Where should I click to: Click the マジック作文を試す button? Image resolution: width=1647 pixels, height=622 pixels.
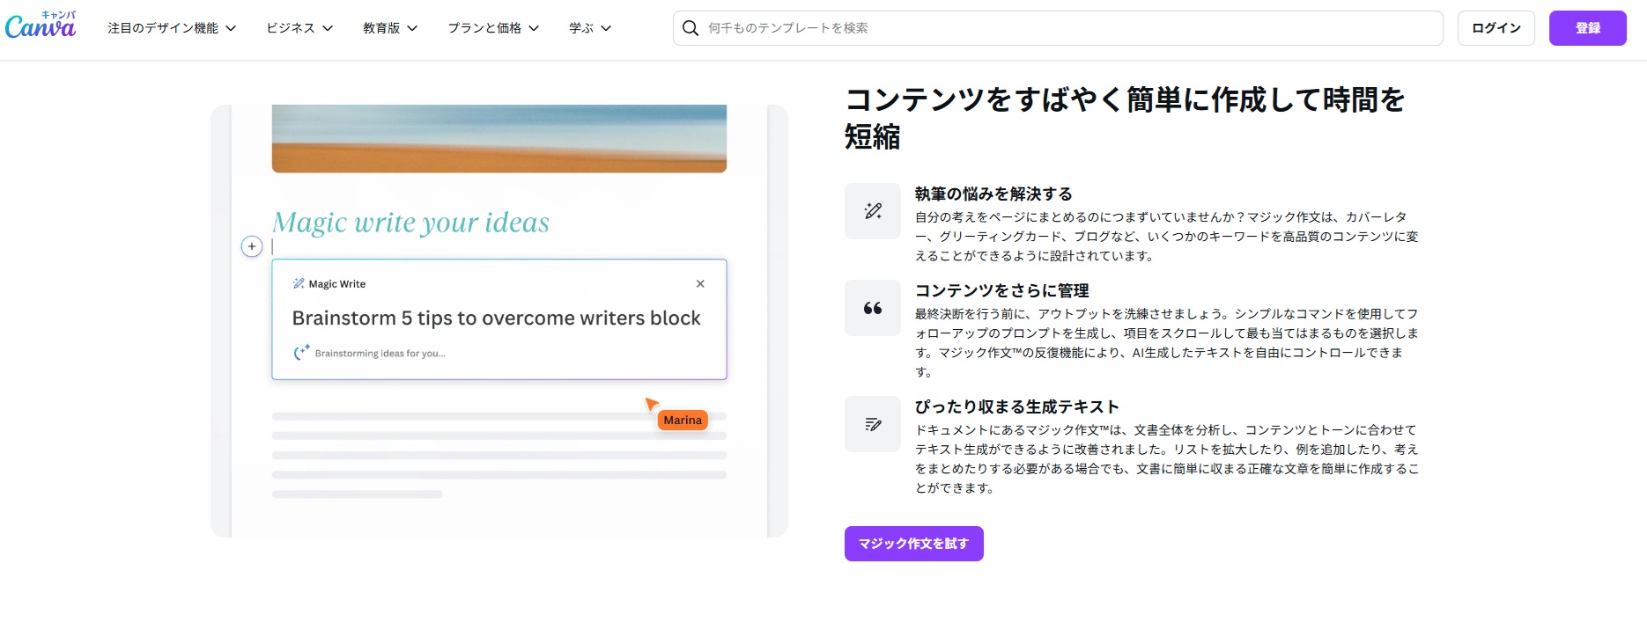point(914,544)
